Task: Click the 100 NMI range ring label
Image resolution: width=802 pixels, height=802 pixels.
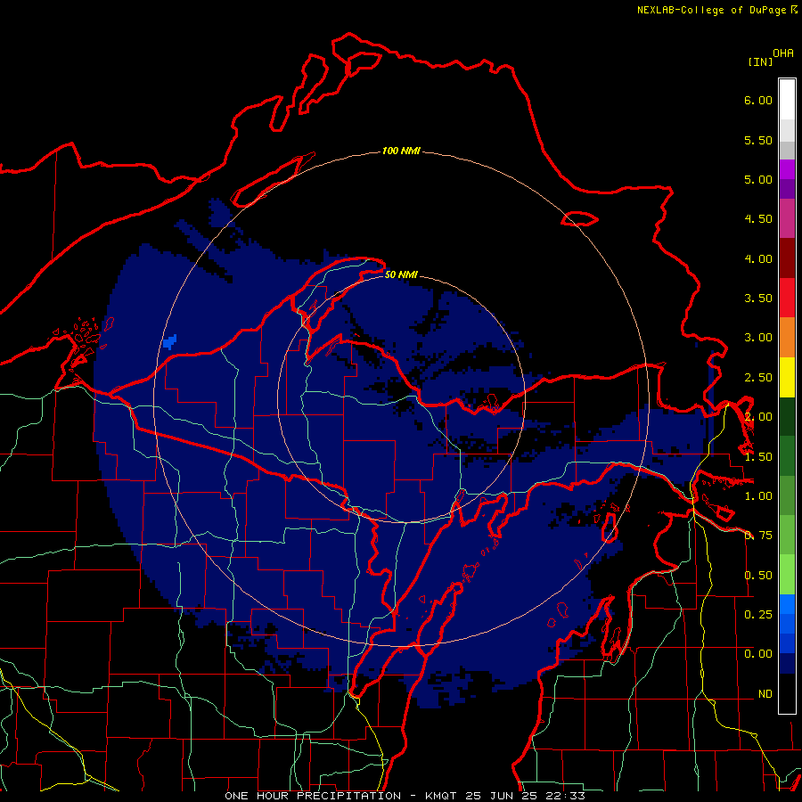Action: [x=401, y=151]
